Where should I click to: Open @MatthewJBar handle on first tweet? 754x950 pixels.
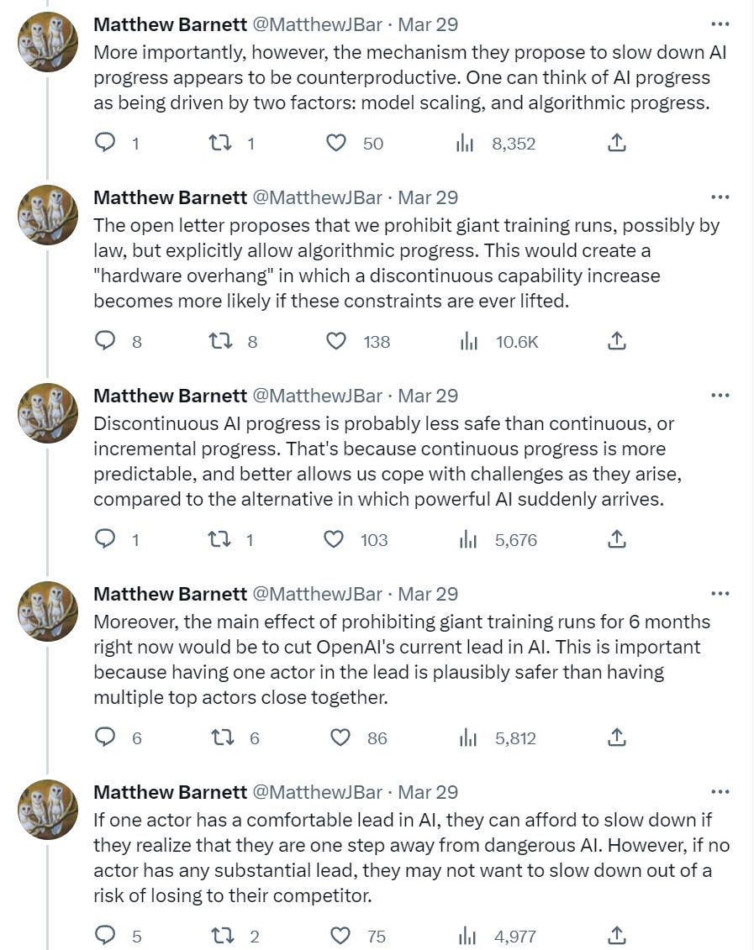(317, 24)
